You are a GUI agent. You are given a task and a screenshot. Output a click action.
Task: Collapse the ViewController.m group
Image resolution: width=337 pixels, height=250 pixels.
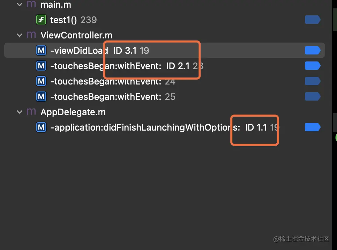pos(20,35)
